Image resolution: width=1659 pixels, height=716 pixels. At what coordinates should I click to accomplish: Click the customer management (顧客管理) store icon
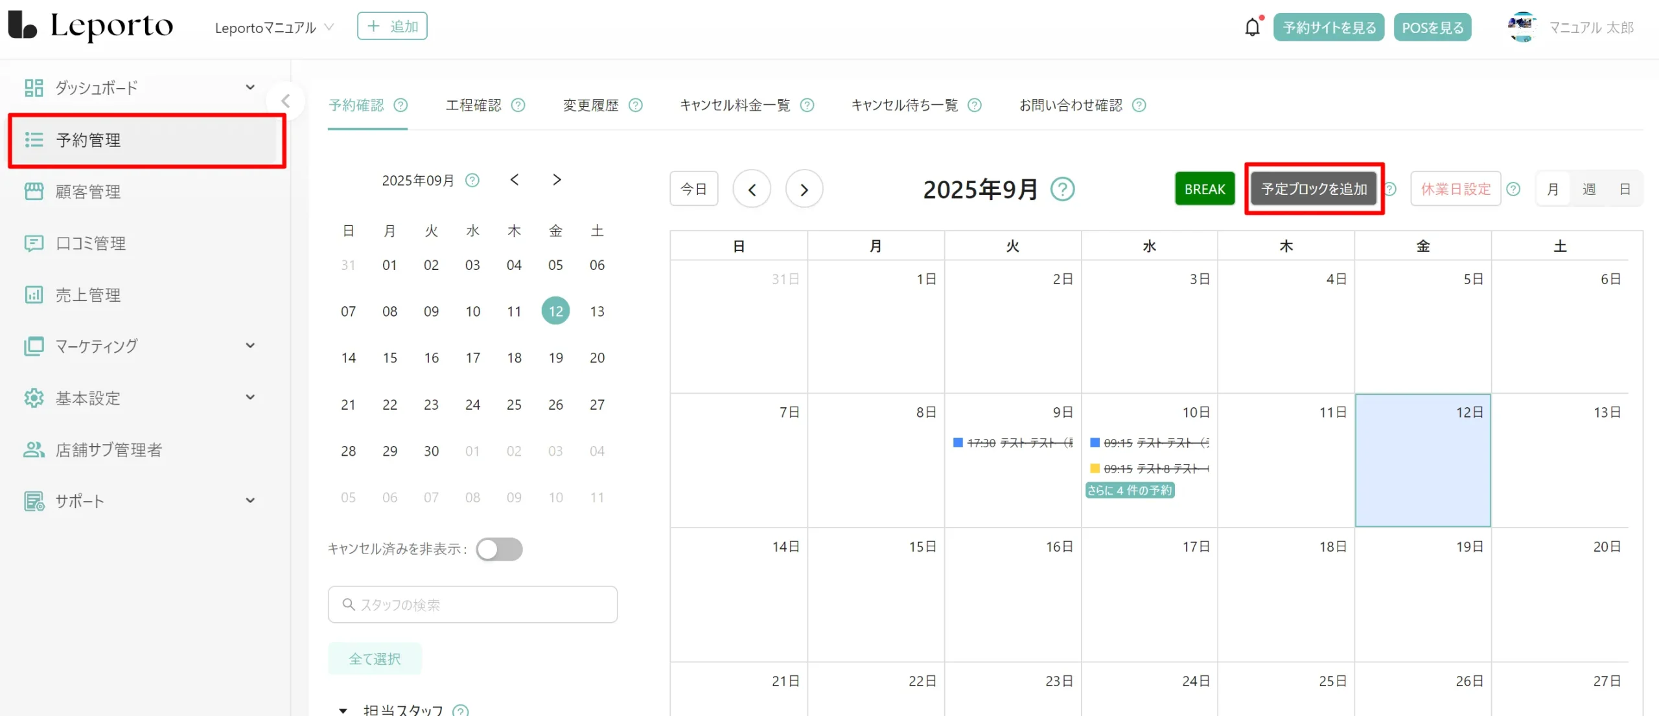pyautogui.click(x=34, y=192)
